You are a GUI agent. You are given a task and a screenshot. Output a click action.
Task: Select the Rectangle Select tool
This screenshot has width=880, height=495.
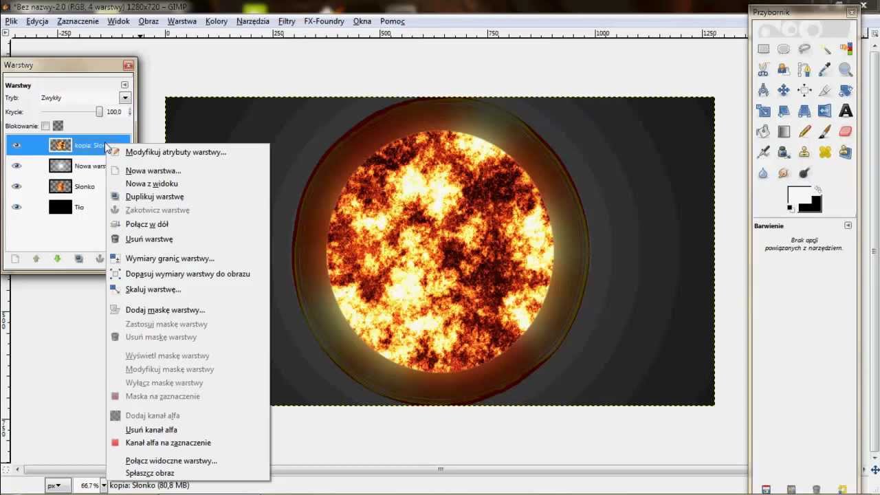click(x=763, y=49)
